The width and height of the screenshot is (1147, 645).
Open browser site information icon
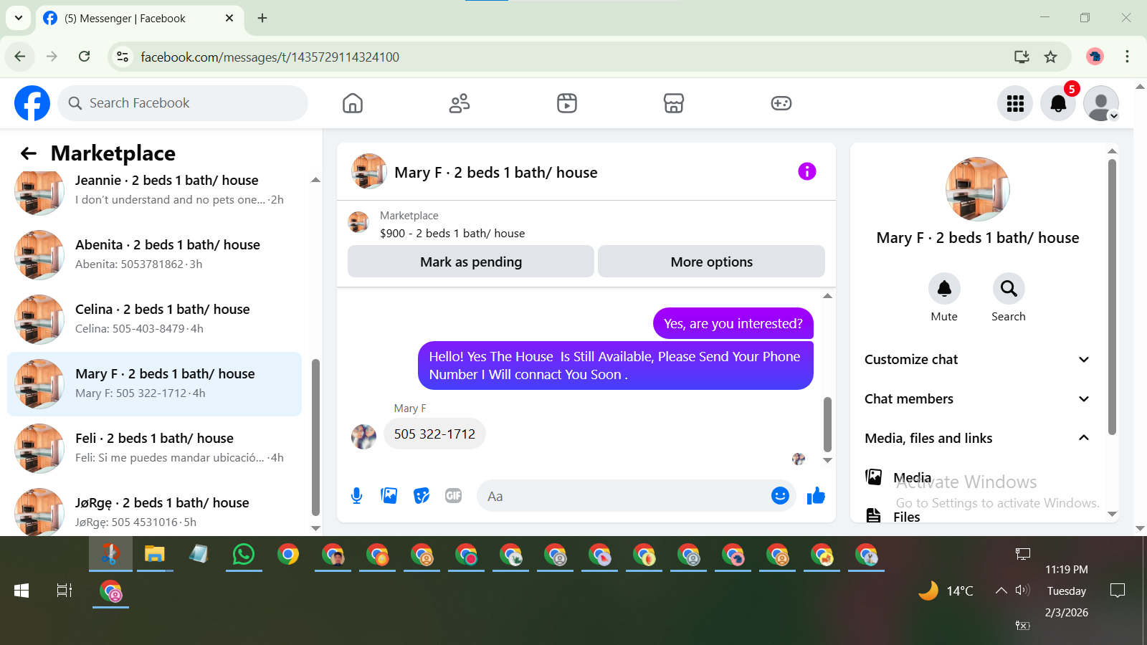123,57
